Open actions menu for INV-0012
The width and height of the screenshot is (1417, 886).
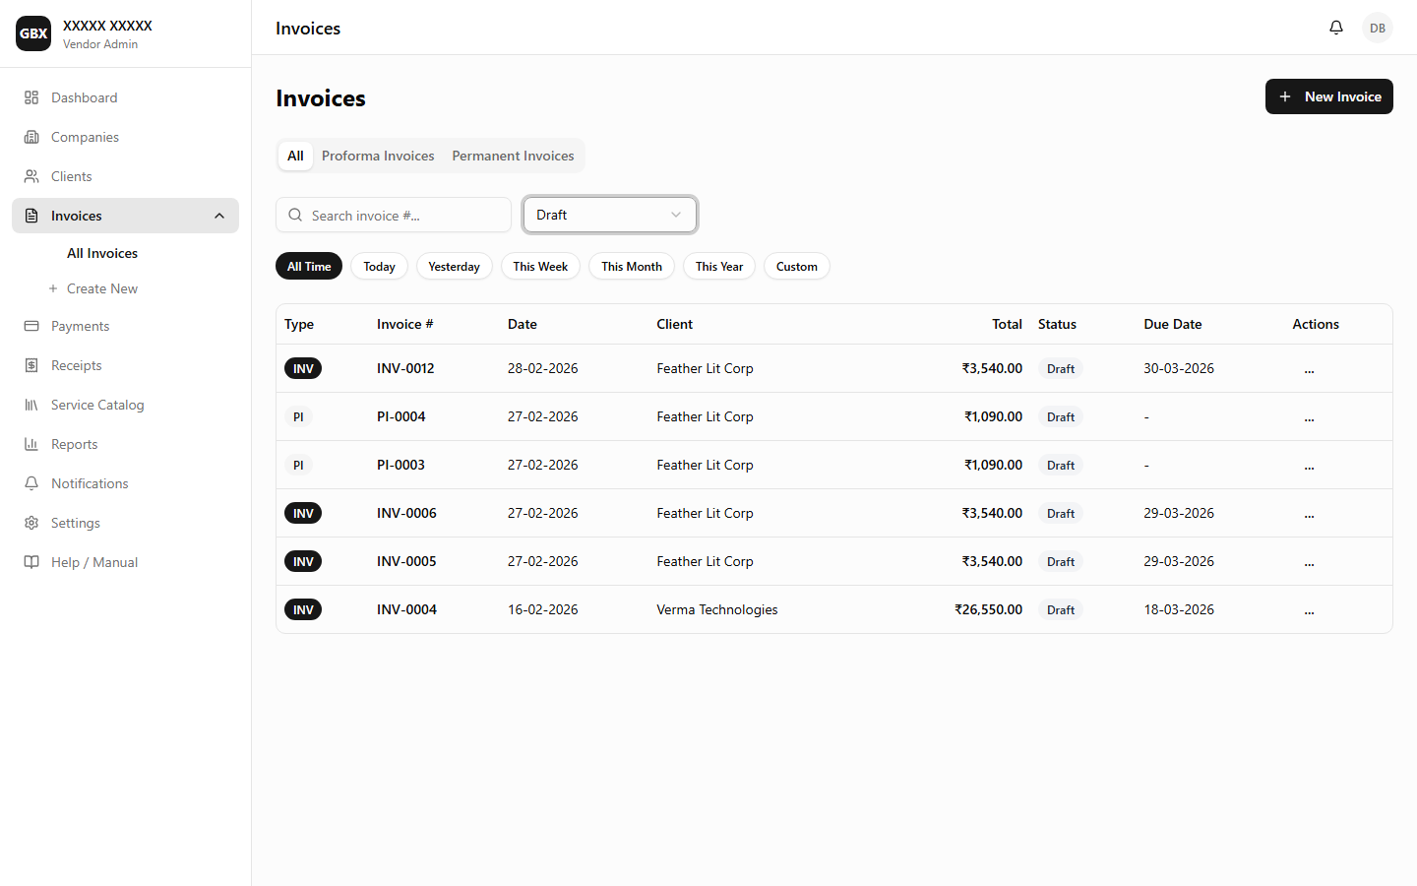click(x=1309, y=369)
